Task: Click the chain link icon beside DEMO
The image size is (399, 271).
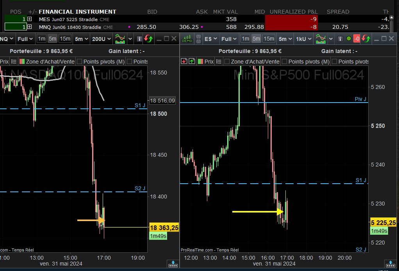Action: click(x=199, y=39)
